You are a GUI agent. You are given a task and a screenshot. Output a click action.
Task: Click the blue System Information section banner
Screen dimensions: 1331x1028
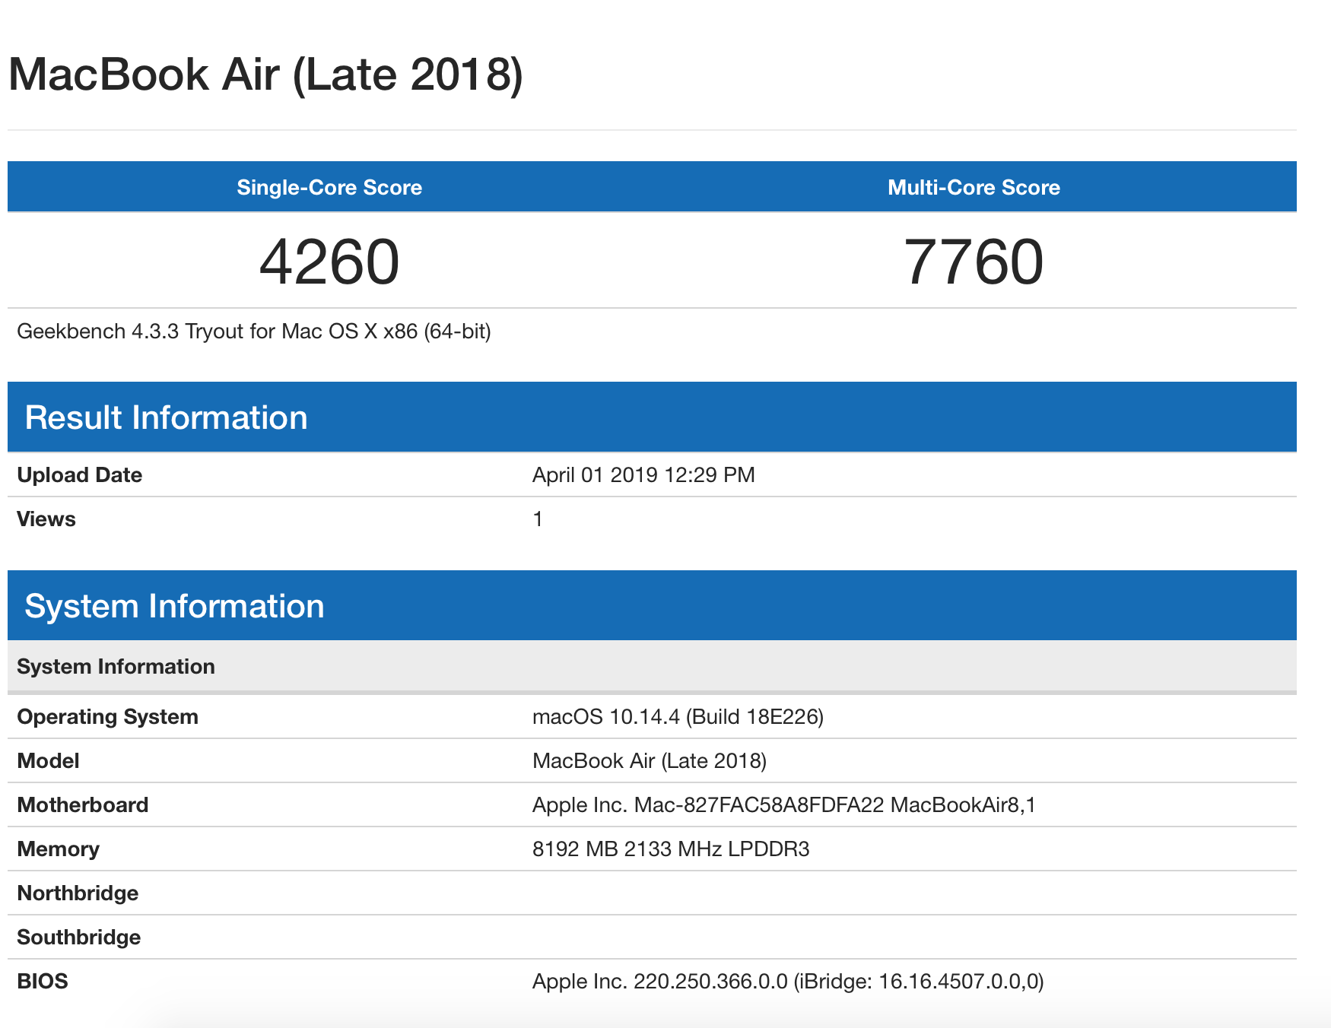point(652,605)
